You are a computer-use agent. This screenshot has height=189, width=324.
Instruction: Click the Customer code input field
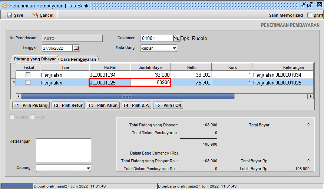[x=156, y=38]
